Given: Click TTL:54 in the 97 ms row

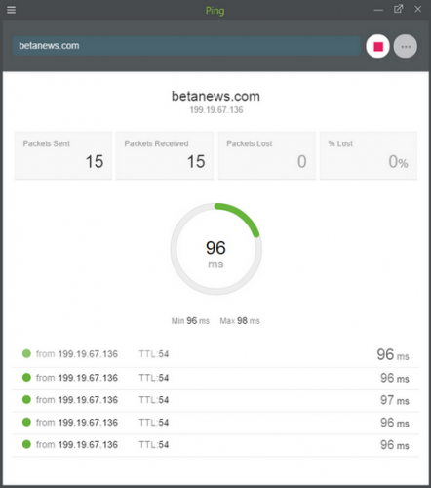Looking at the screenshot, I should click(154, 400).
